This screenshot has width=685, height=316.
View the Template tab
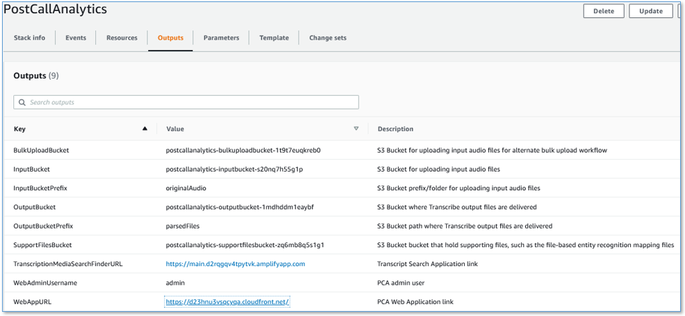(x=274, y=38)
